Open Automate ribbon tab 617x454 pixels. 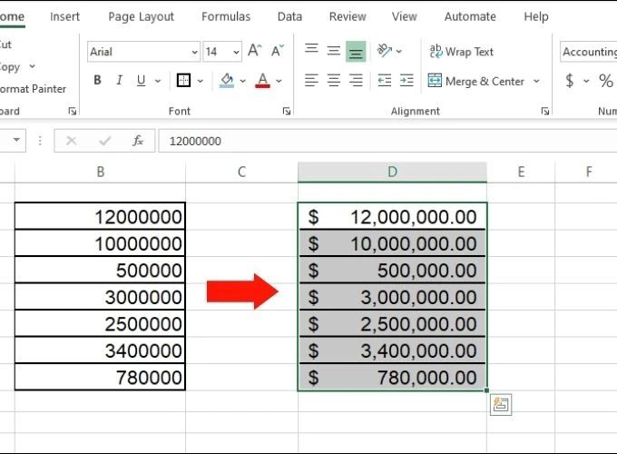pyautogui.click(x=470, y=16)
